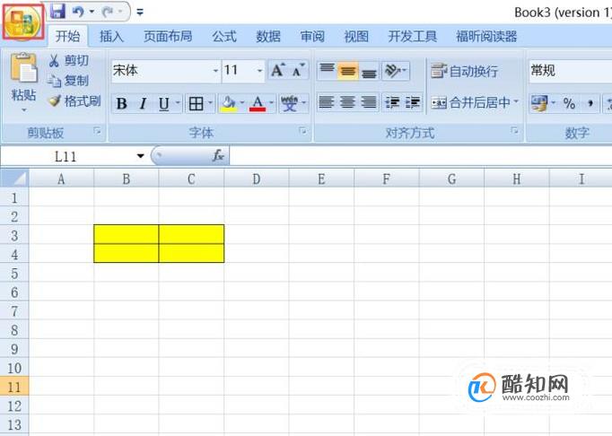
Task: Select yellow cell B3
Action: coord(127,234)
